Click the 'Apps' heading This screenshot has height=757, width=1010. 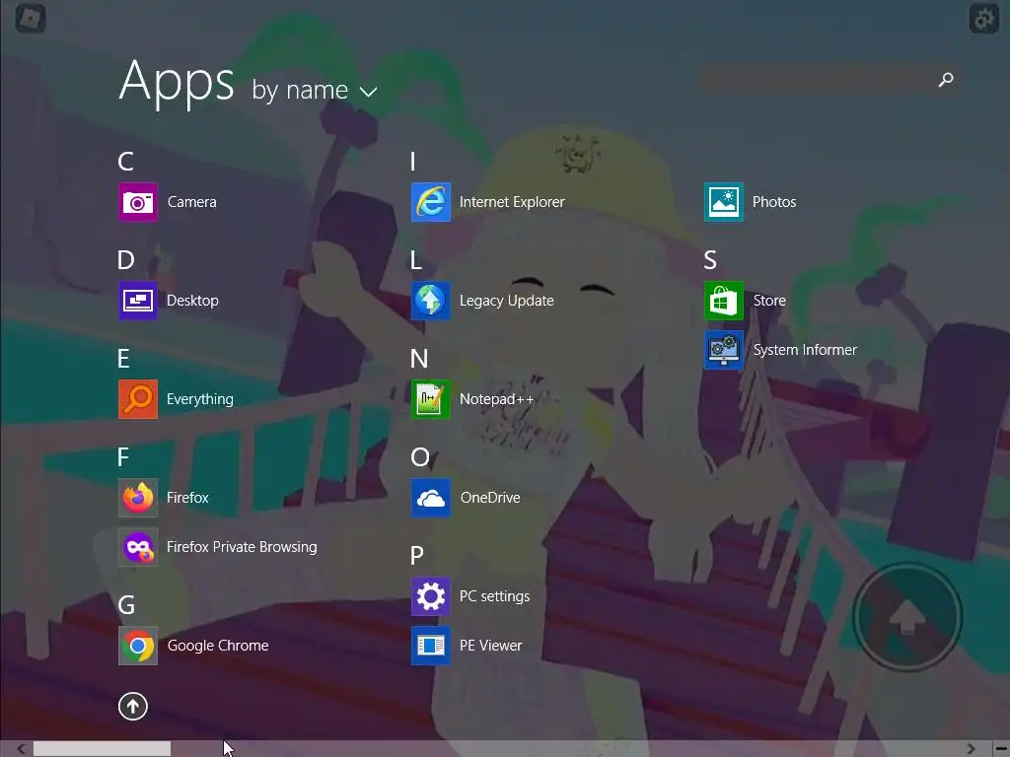pos(177,83)
